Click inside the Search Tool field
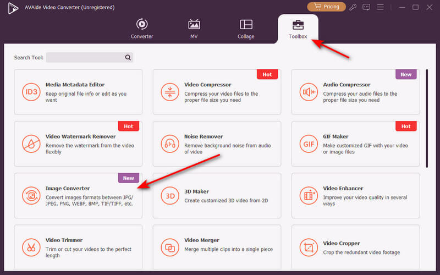The height and width of the screenshot is (275, 440). tap(90, 57)
